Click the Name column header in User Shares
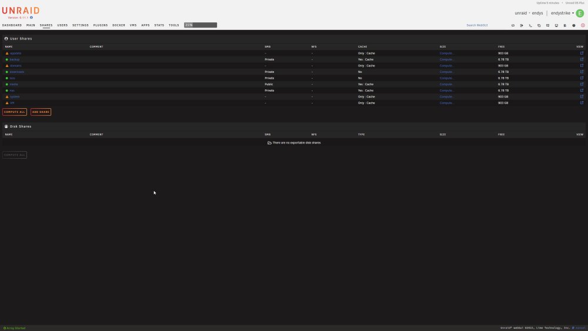Image resolution: width=588 pixels, height=331 pixels. click(9, 47)
